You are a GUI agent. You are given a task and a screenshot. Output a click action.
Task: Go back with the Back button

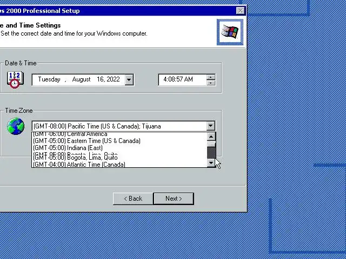point(133,199)
